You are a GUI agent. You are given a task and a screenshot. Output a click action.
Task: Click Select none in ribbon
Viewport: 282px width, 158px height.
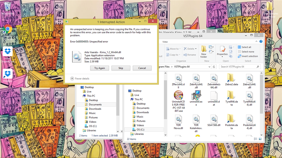point(246,52)
